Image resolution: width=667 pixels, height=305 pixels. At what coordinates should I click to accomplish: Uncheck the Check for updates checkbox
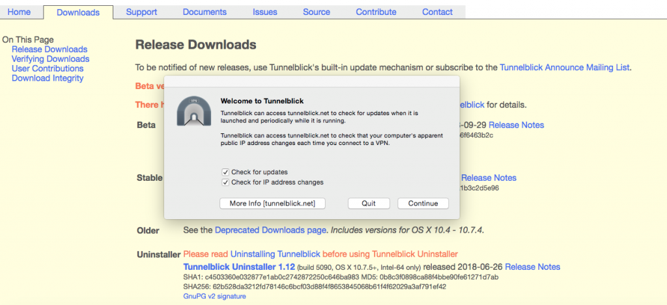point(225,172)
